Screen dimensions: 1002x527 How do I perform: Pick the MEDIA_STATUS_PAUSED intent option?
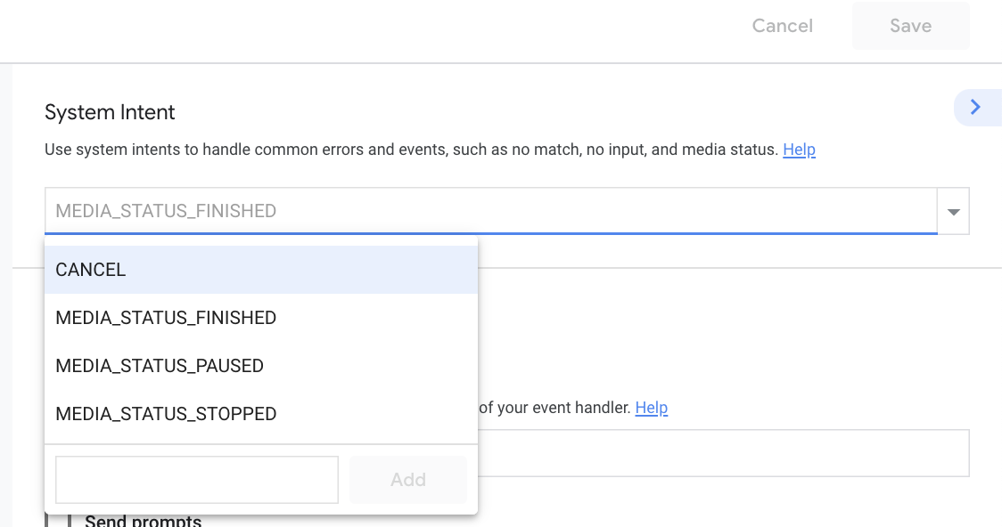coord(260,366)
